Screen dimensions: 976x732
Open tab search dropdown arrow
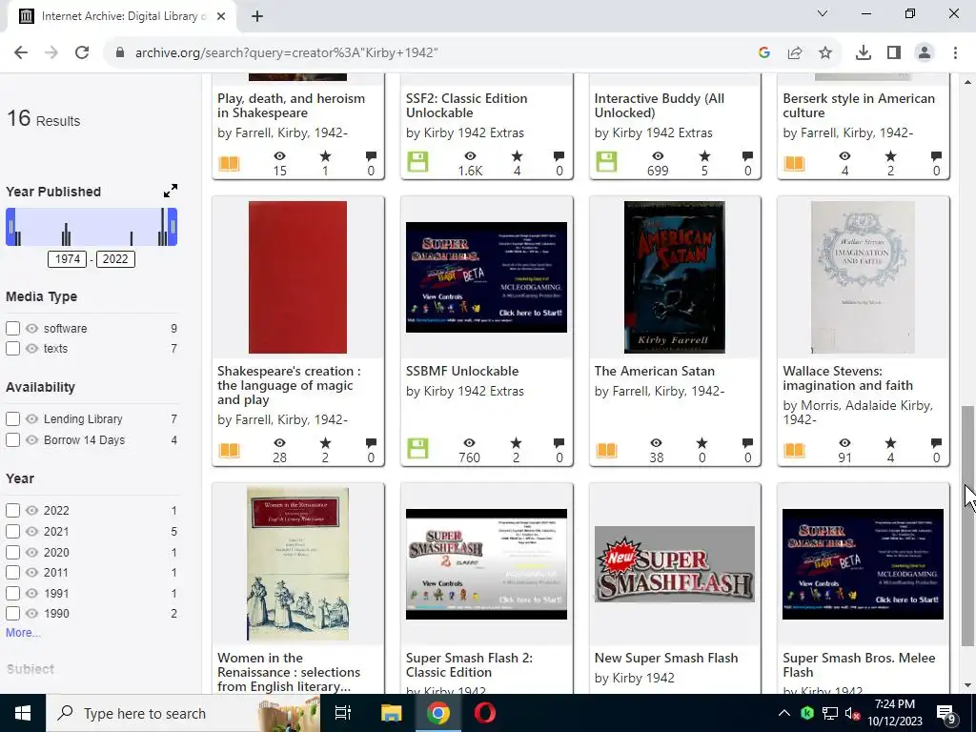(x=823, y=13)
